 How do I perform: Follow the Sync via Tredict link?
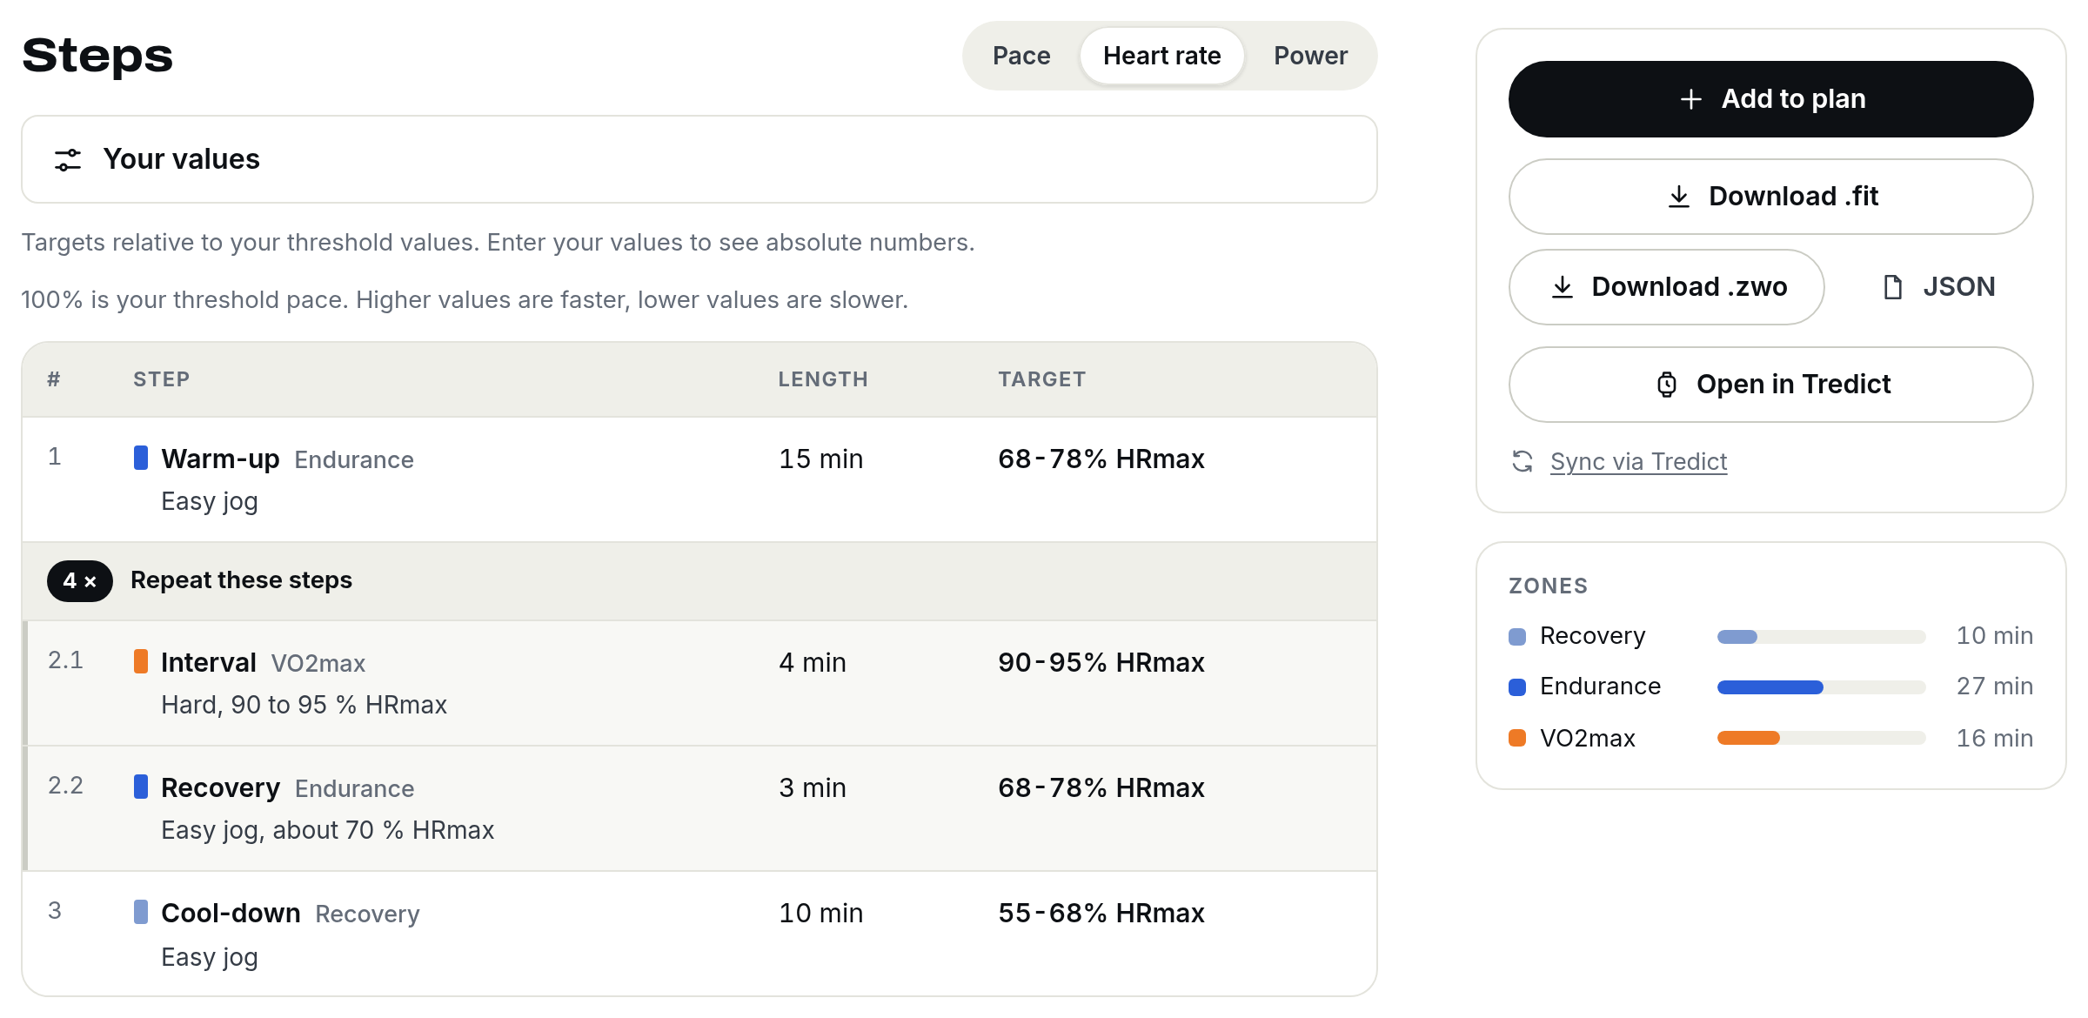click(1638, 462)
